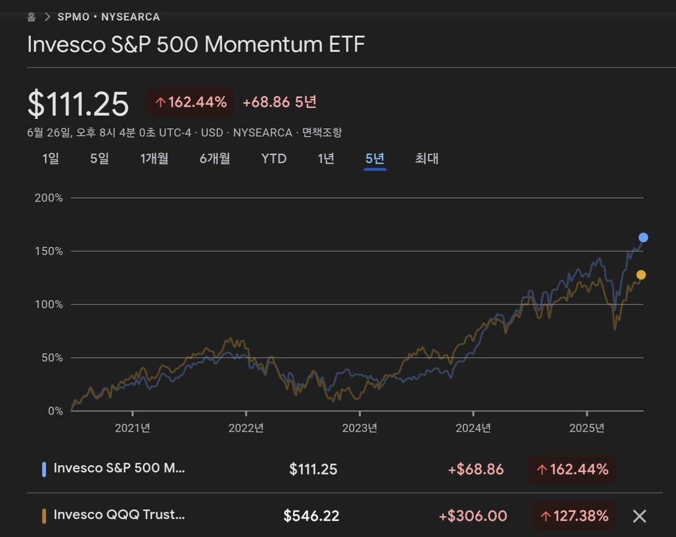Click the 127.38% up-arrow badge for QQQ

coord(573,516)
